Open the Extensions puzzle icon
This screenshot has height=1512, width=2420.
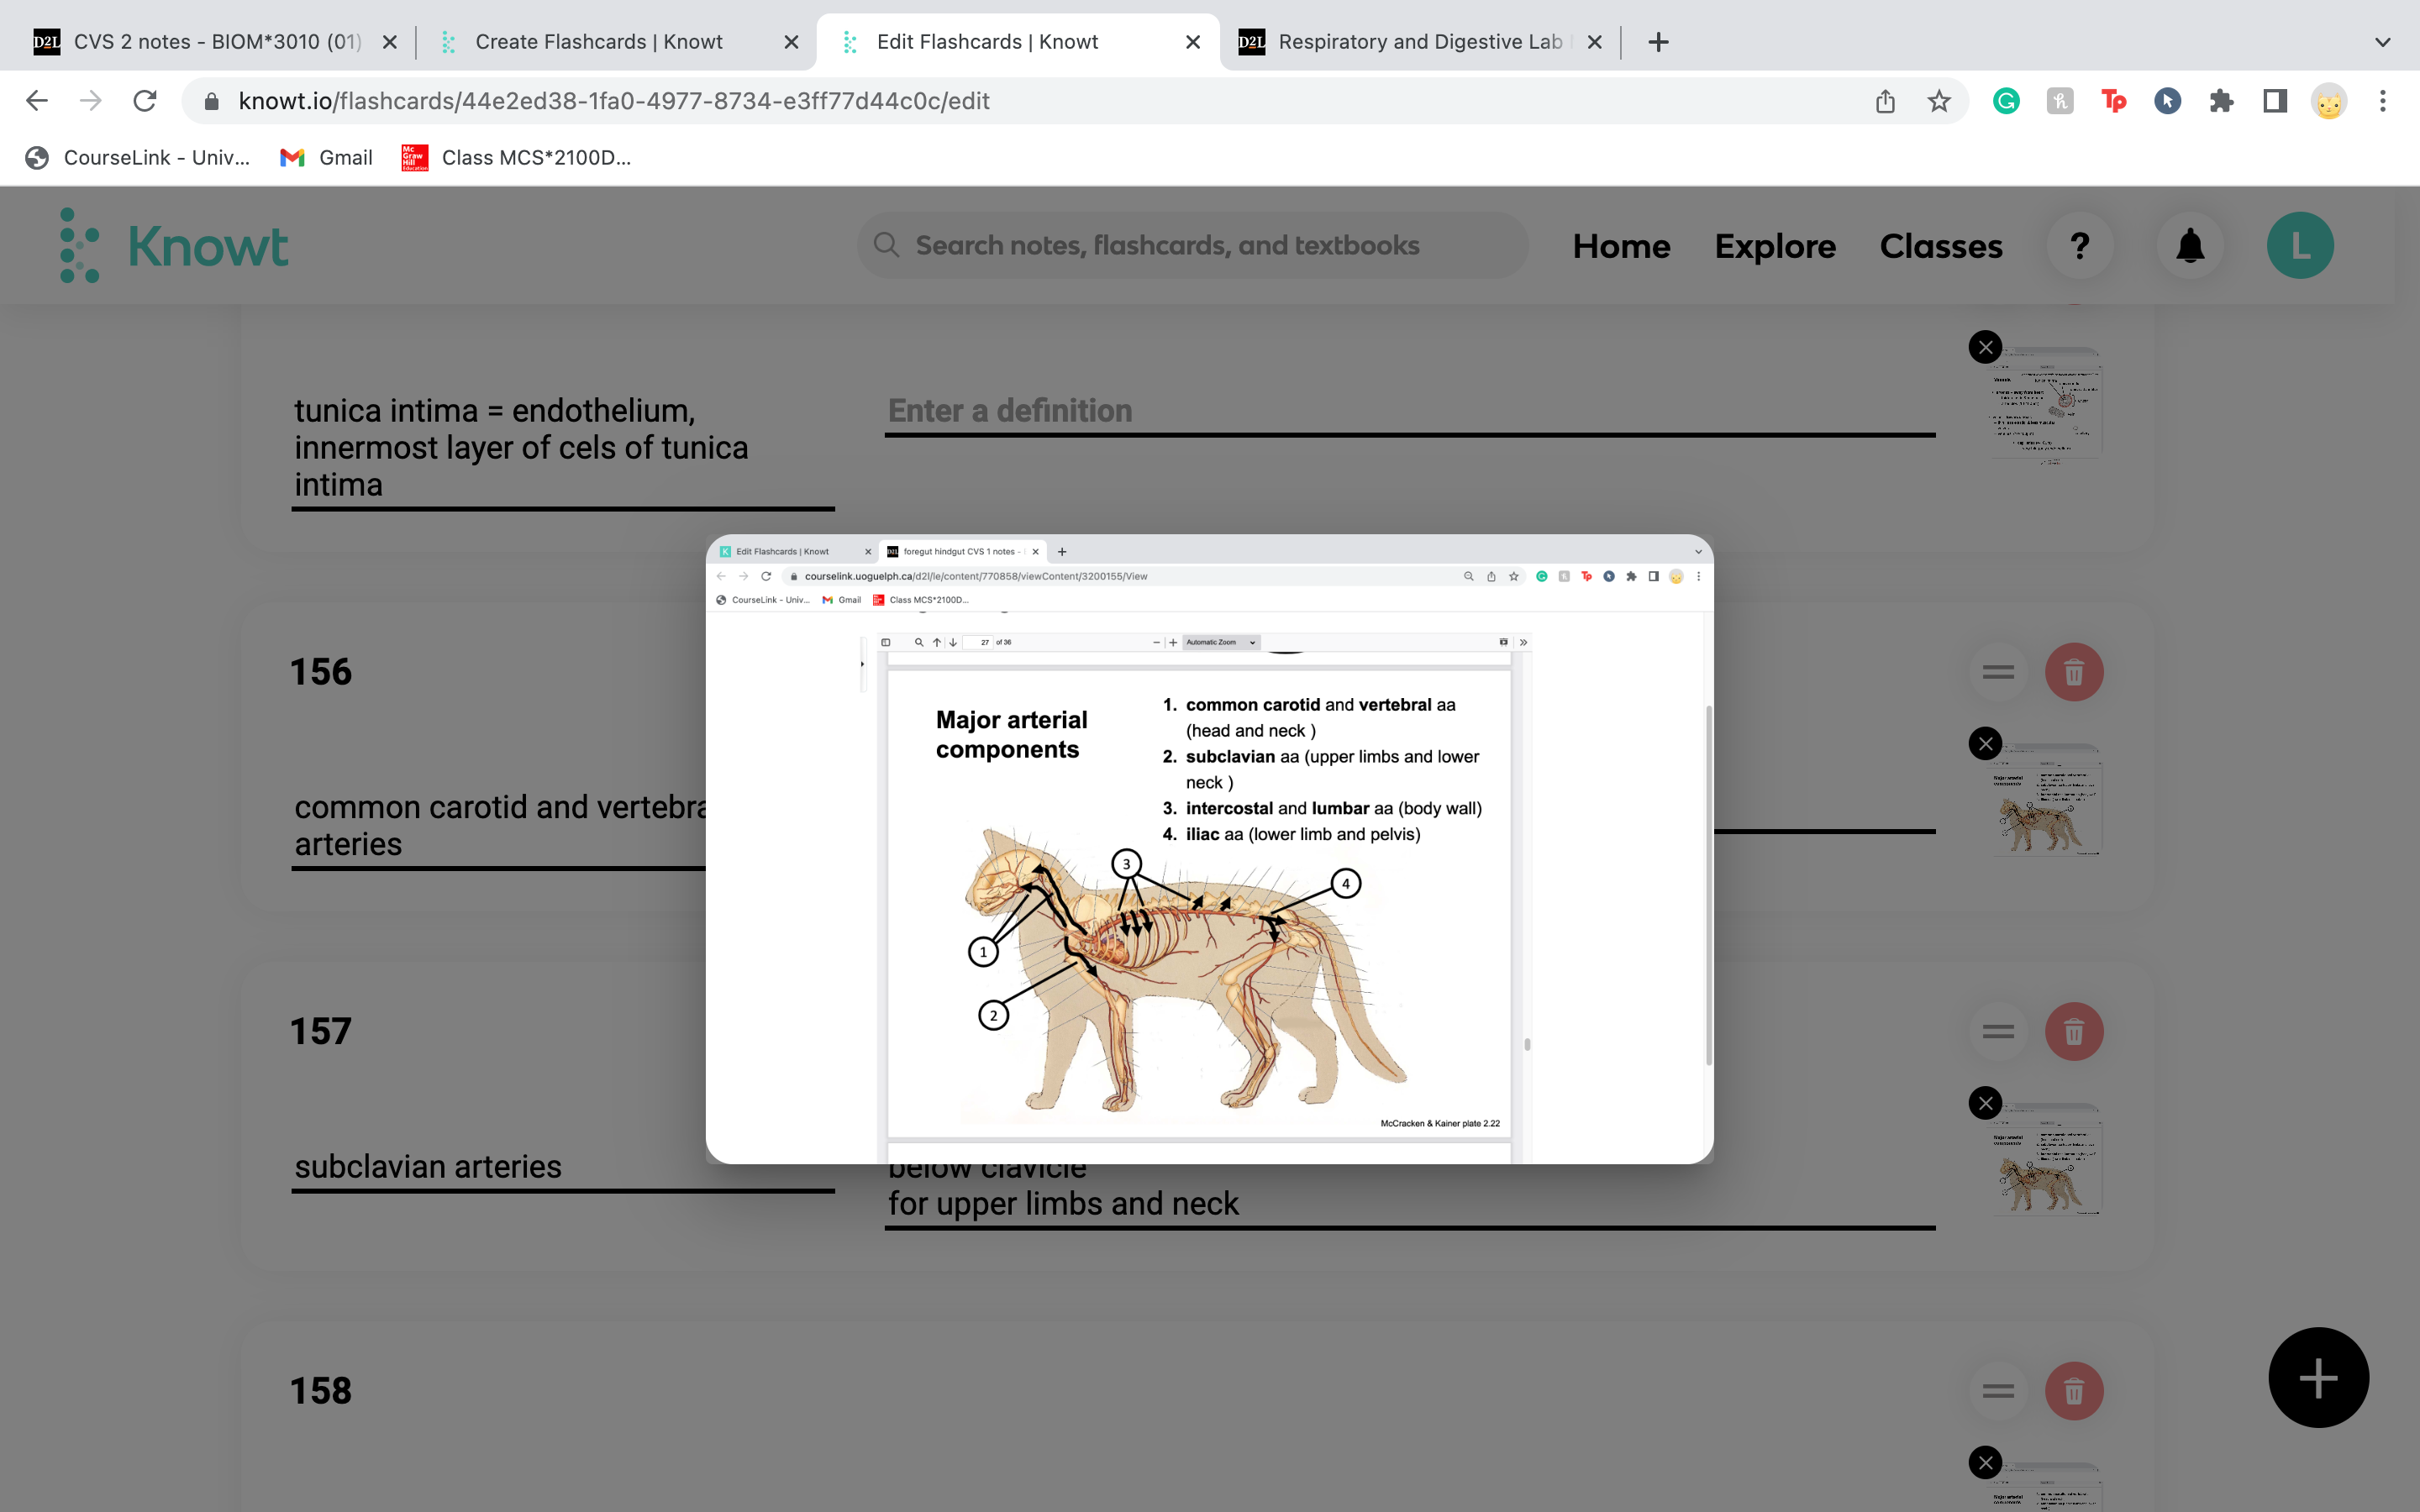(2221, 101)
